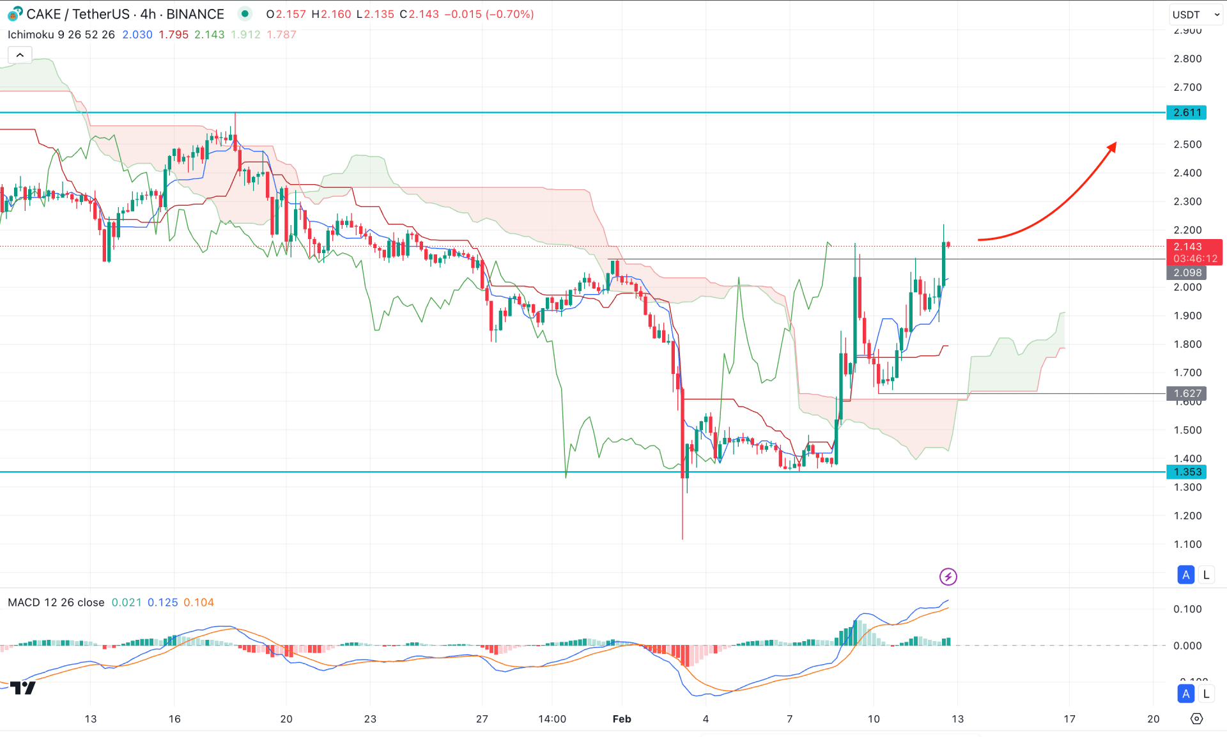Select the MACD 12 26 close indicator label

56,602
